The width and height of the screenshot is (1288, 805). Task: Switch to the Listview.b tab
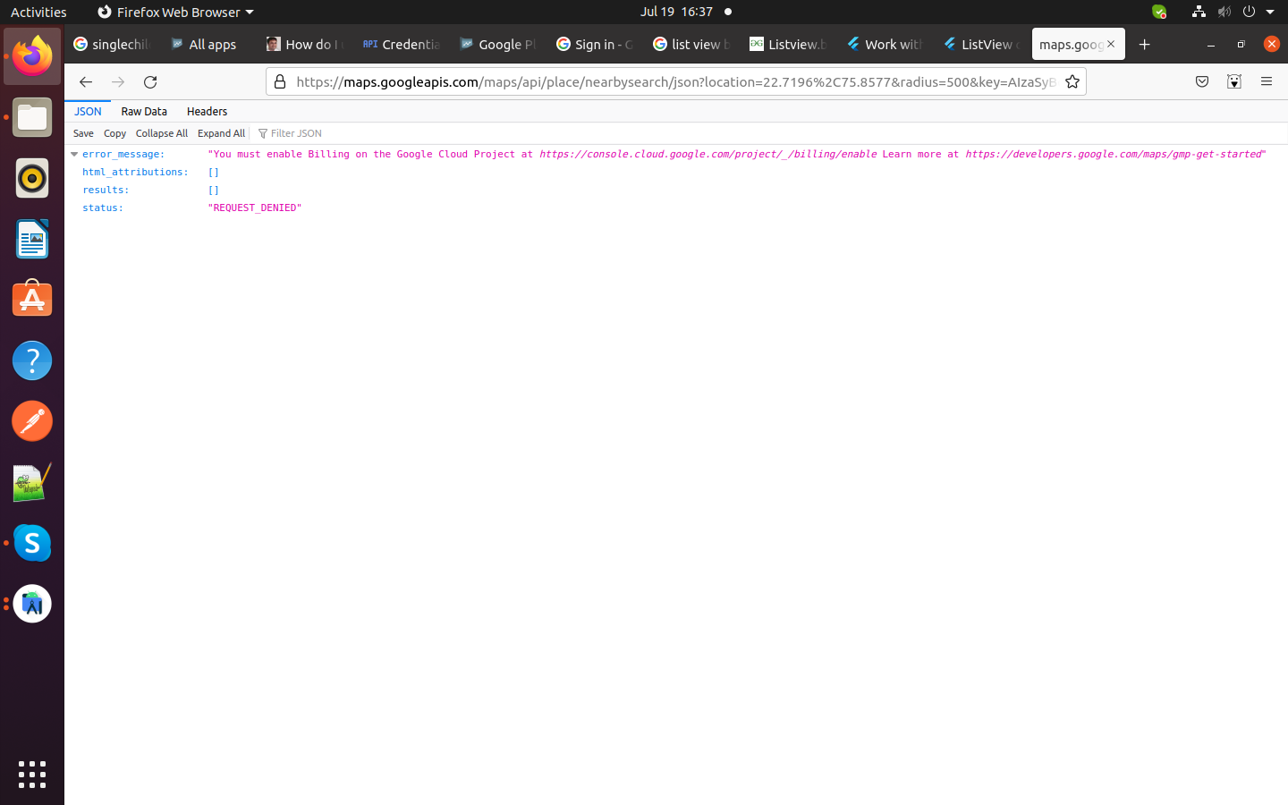coord(788,44)
